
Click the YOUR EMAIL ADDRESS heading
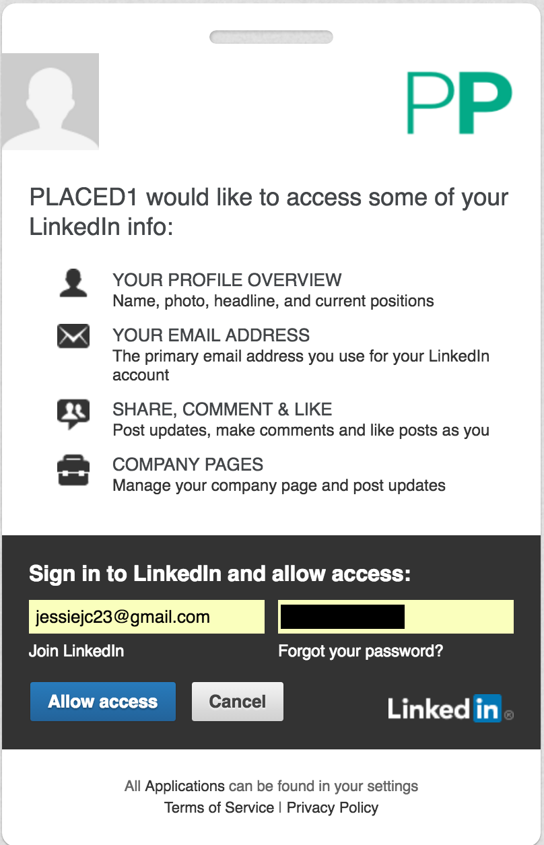(211, 335)
